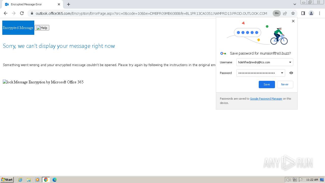Image resolution: width=325 pixels, height=183 pixels.
Task: Open Action Center flag icon
Action: 301,180
